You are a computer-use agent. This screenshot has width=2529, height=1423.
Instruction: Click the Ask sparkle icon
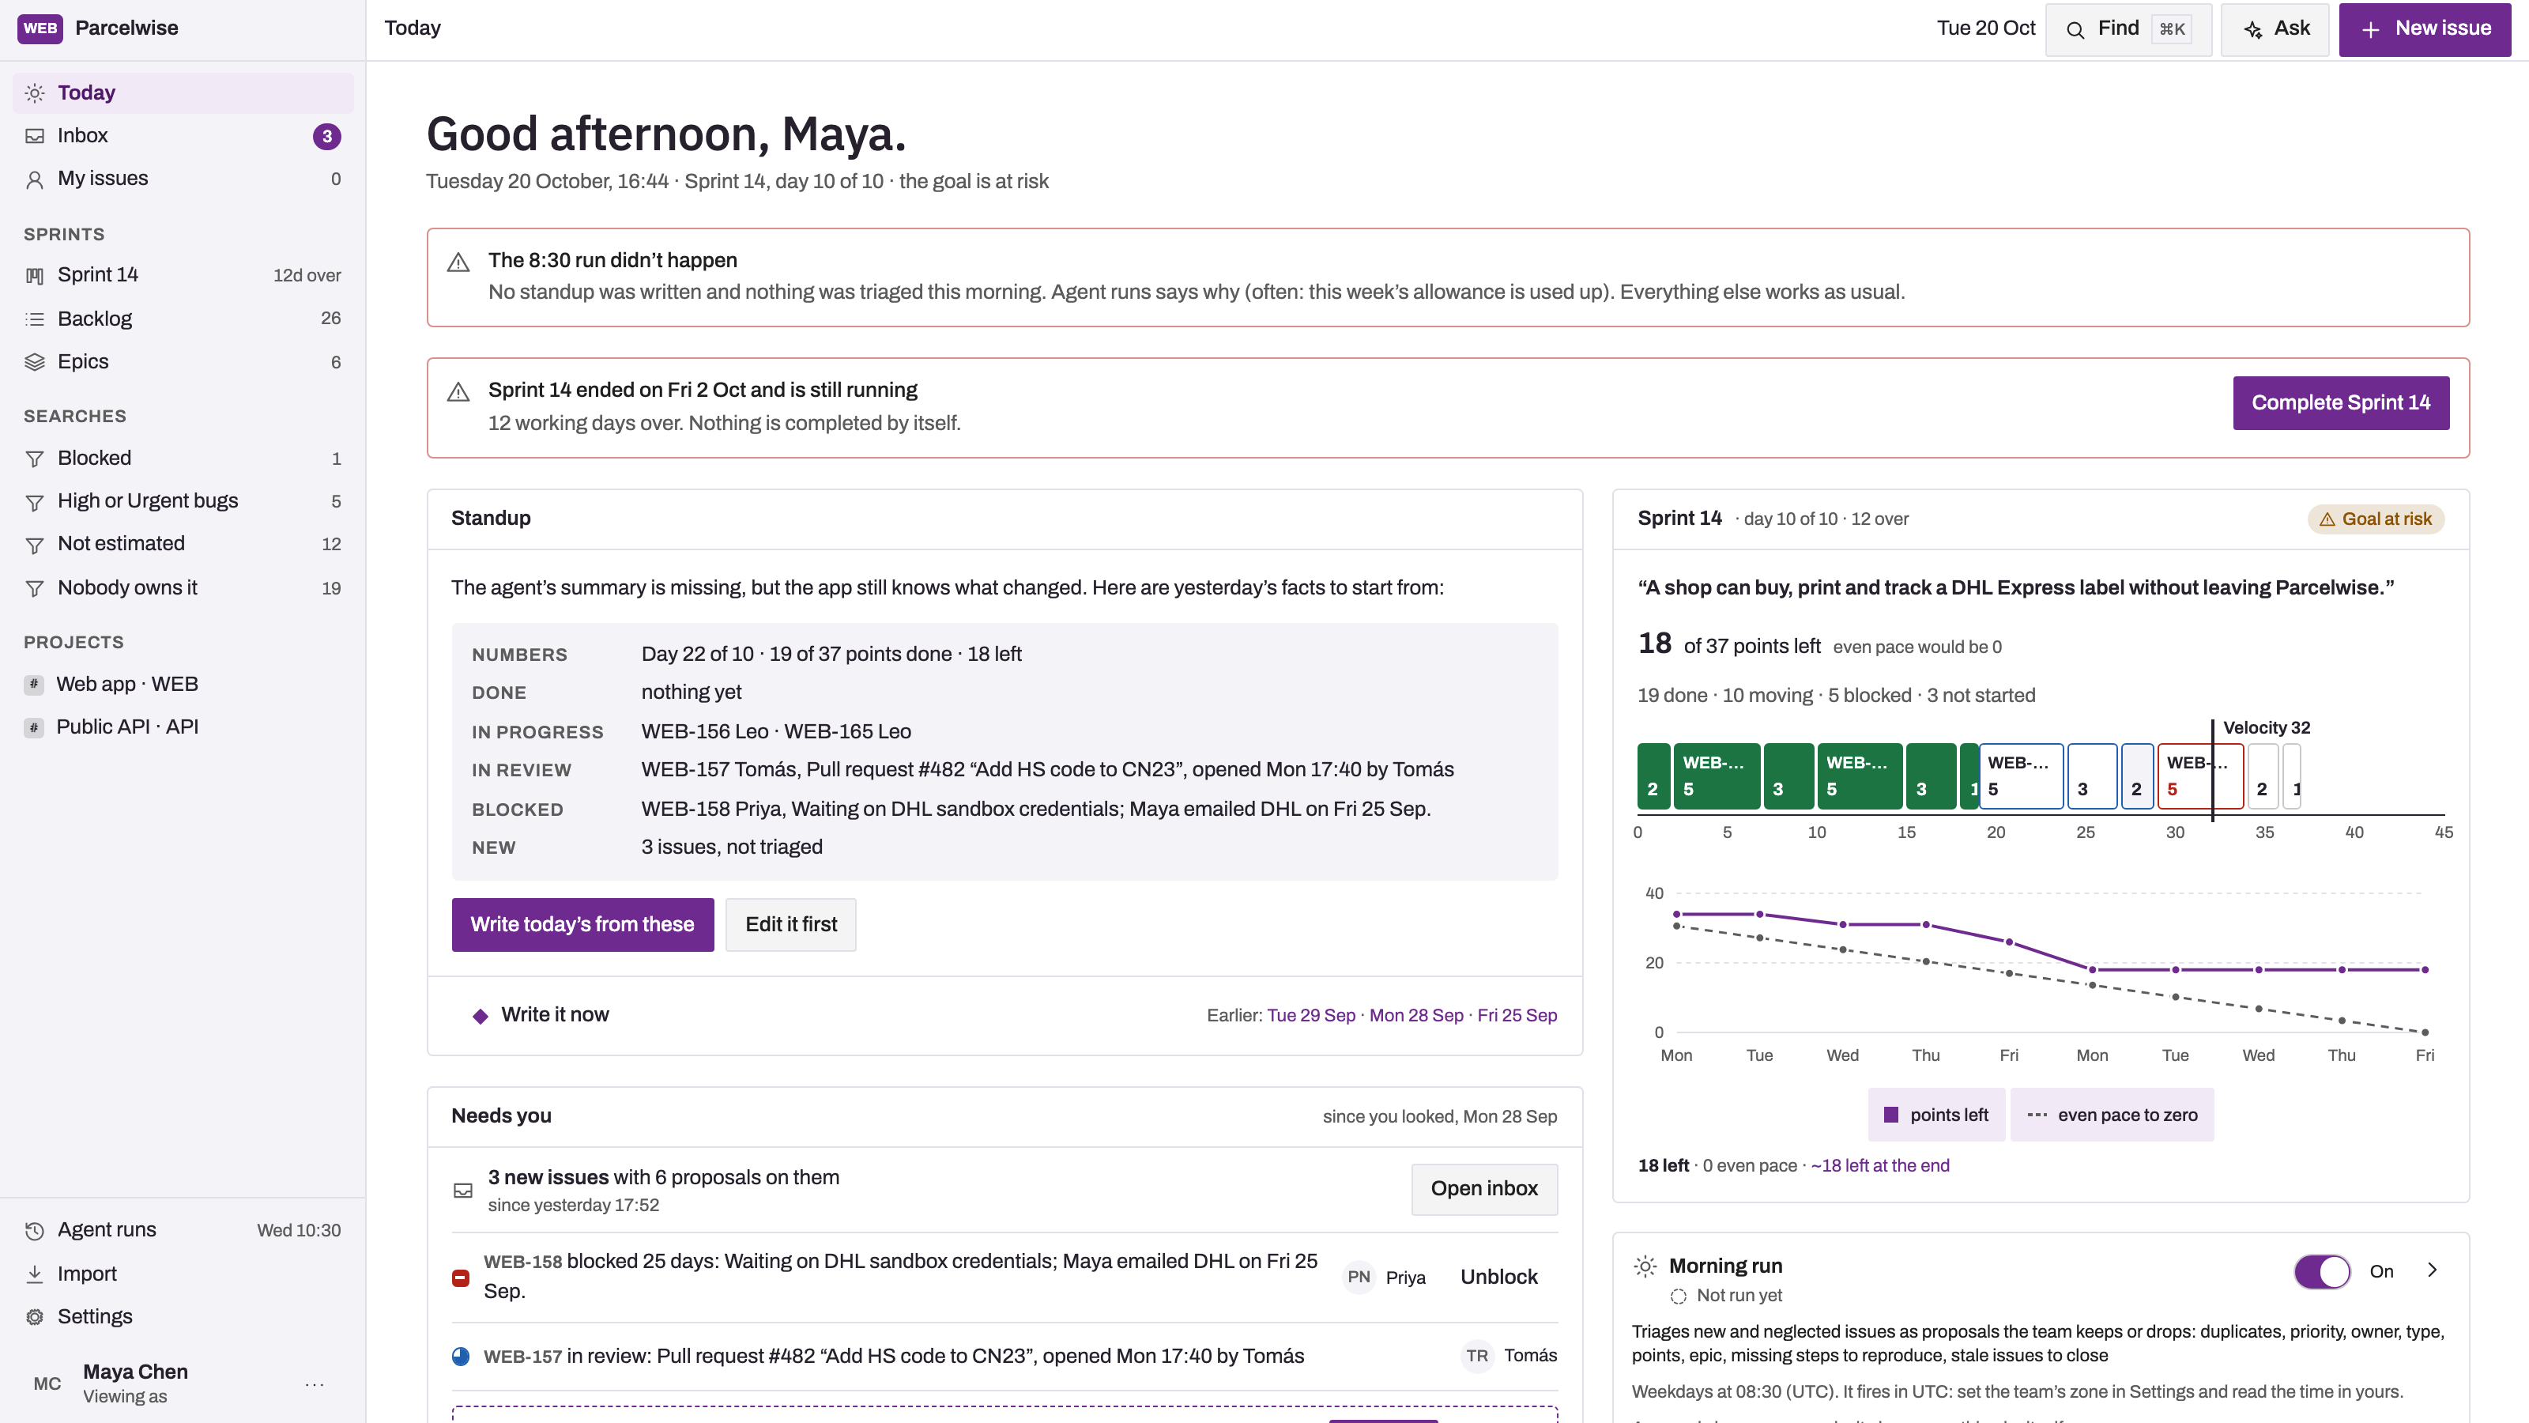[2253, 29]
